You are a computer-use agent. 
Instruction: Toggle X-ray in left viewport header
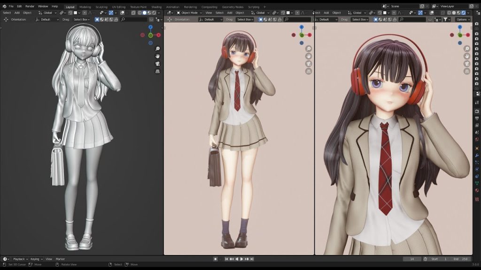[133, 13]
